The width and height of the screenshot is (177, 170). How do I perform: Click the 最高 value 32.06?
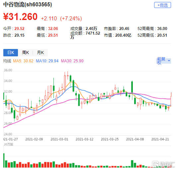click(53, 29)
